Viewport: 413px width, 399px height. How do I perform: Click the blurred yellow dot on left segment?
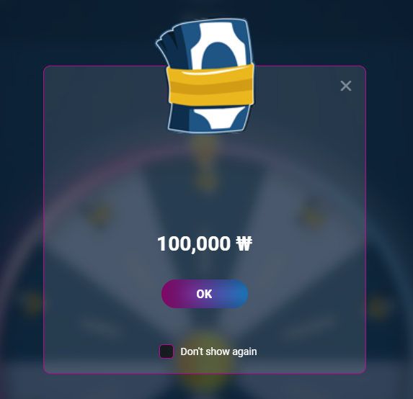pyautogui.click(x=99, y=215)
